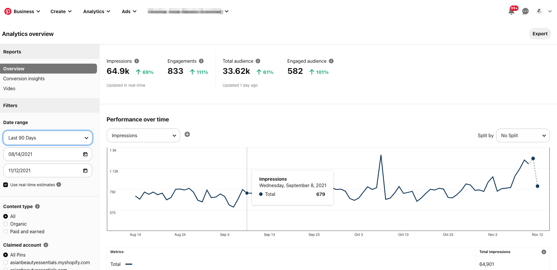This screenshot has width=557, height=270.
Task: Click the Export button
Action: [x=540, y=34]
